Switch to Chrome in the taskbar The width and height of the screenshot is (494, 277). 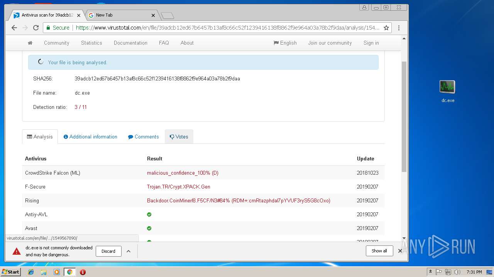click(70, 272)
